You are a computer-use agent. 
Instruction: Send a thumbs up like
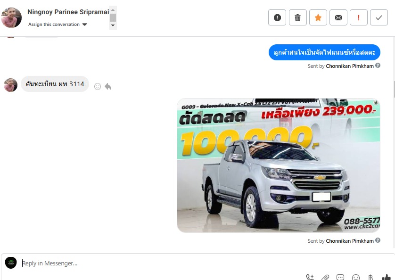[x=386, y=277]
